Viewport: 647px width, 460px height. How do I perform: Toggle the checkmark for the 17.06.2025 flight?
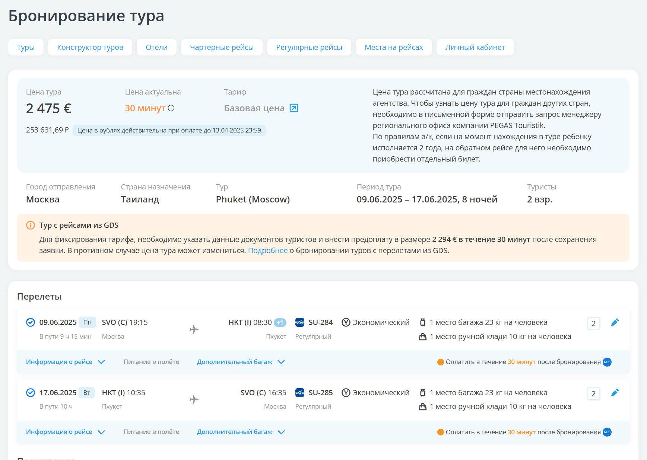[31, 393]
